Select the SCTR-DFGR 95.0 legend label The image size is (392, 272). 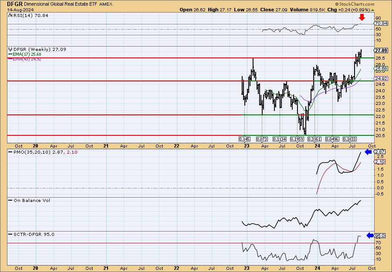34,234
